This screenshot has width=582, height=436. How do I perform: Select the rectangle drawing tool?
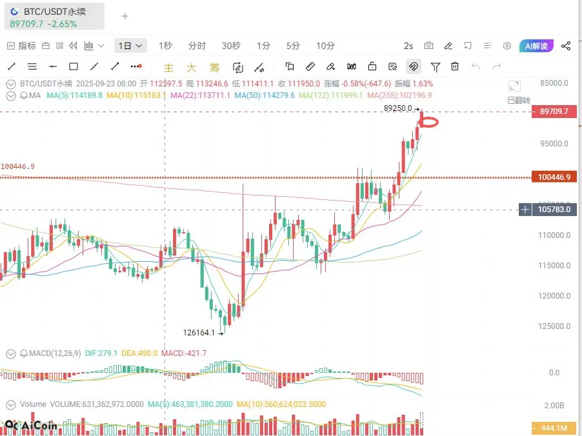pyautogui.click(x=74, y=66)
